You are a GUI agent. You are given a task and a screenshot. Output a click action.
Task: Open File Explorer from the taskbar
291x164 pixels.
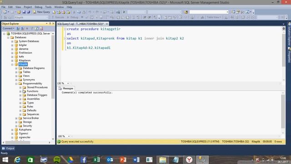tap(163, 160)
